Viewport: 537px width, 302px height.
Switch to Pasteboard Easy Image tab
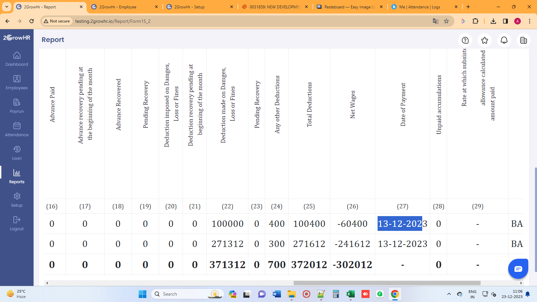coord(349,7)
